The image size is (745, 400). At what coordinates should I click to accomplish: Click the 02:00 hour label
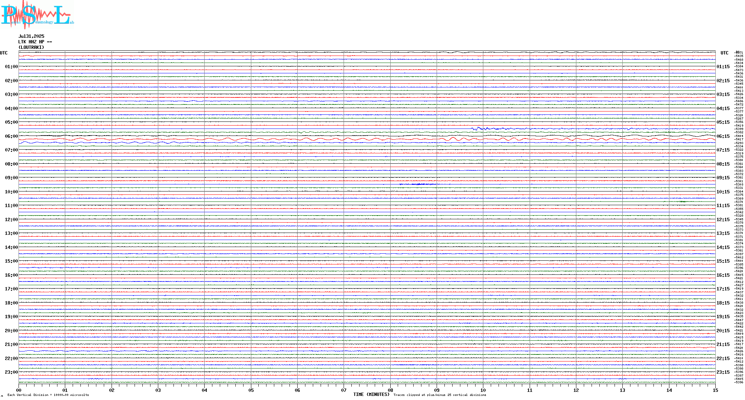[11, 81]
